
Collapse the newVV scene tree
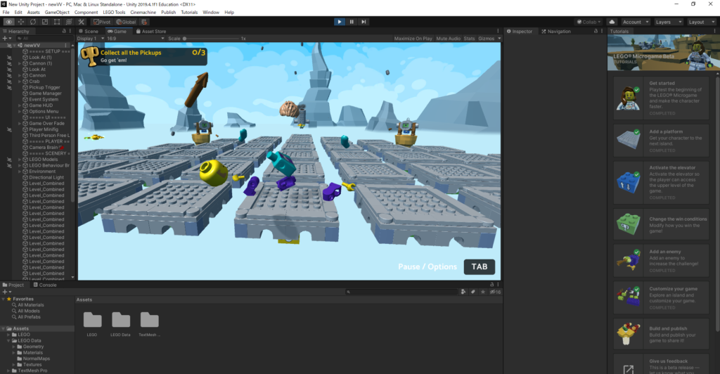coord(14,46)
